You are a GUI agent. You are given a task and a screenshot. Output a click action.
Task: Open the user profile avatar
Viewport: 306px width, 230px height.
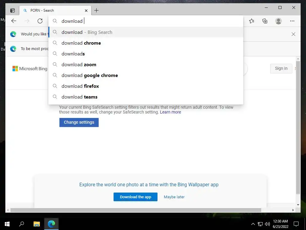279,21
